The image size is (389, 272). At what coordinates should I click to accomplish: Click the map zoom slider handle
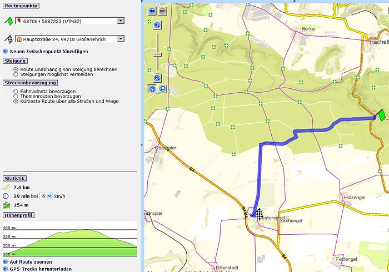click(x=157, y=54)
